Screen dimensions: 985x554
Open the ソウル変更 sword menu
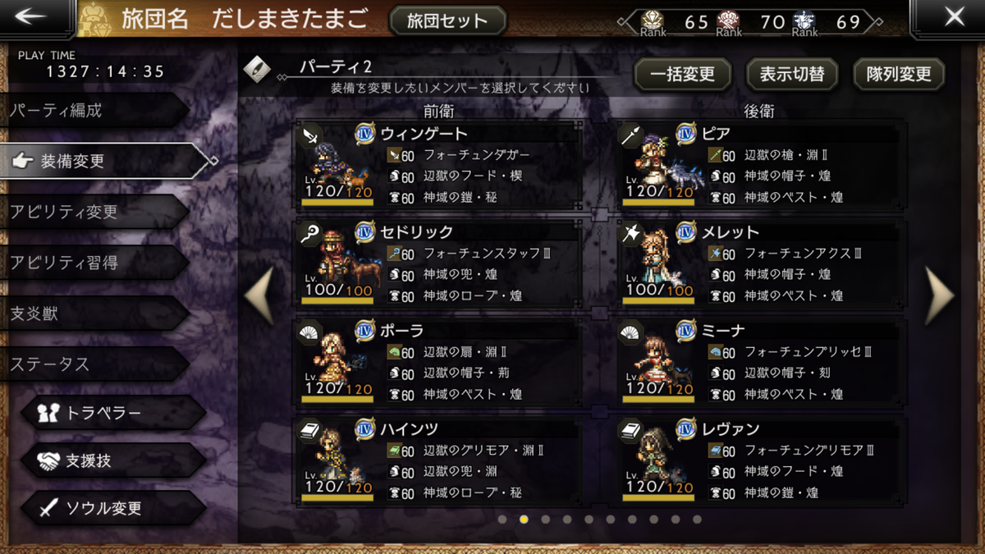[114, 508]
